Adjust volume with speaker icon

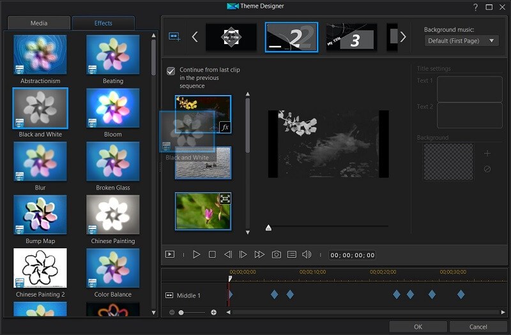point(307,254)
